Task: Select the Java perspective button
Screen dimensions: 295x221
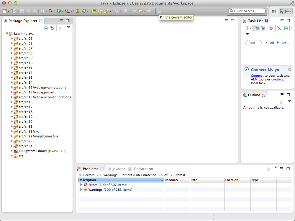Action: [x=285, y=11]
